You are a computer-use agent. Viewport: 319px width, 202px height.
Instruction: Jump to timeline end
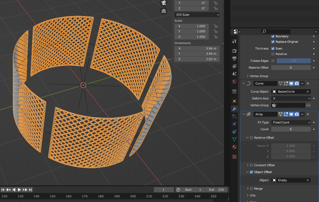(30, 190)
